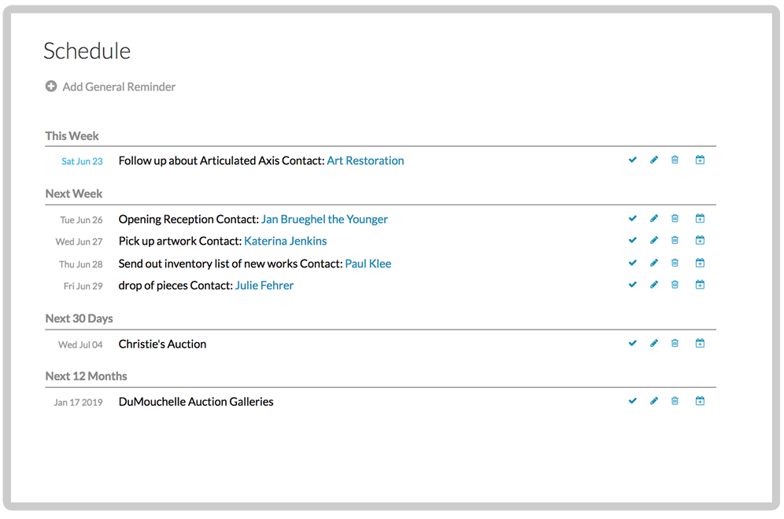
Task: Delete the Christie's Auction entry
Action: tap(675, 343)
